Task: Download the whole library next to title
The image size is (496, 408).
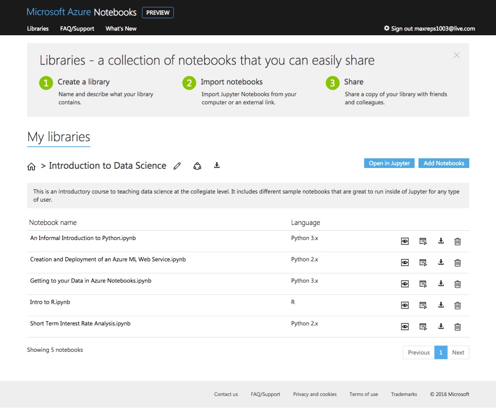Action: (x=217, y=165)
